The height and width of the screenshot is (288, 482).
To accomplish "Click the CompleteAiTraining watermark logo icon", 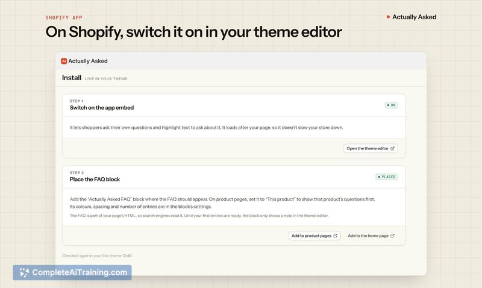I will [x=24, y=272].
